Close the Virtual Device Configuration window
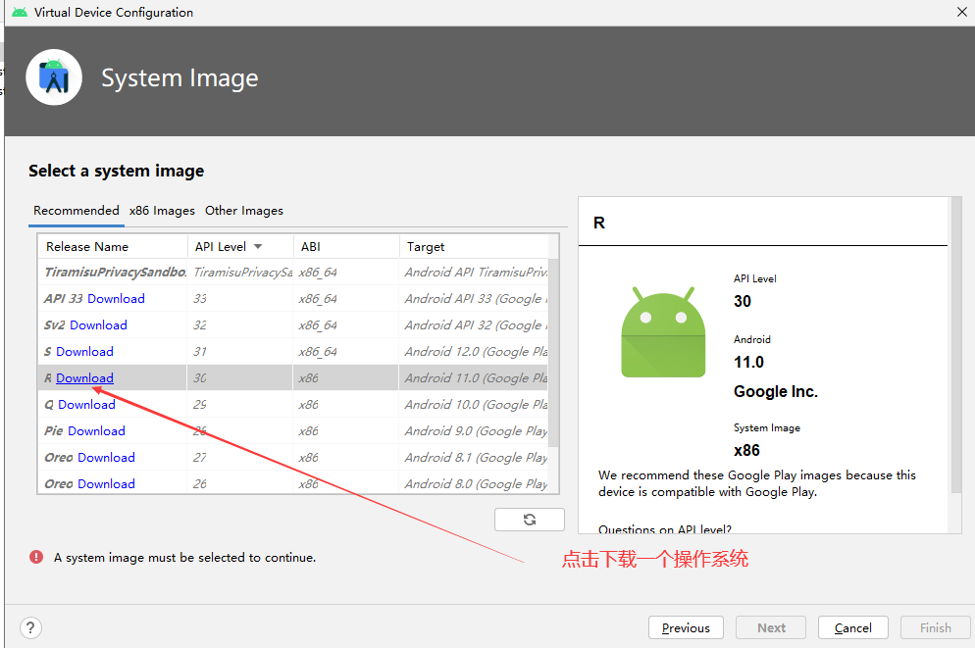This screenshot has height=648, width=975. [961, 13]
